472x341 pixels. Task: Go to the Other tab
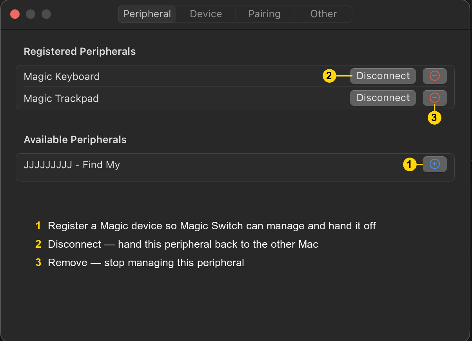pyautogui.click(x=323, y=14)
